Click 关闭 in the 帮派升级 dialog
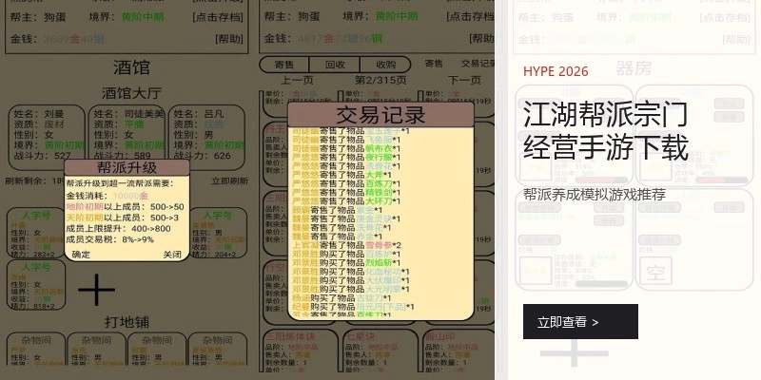The image size is (761, 380). tap(172, 255)
